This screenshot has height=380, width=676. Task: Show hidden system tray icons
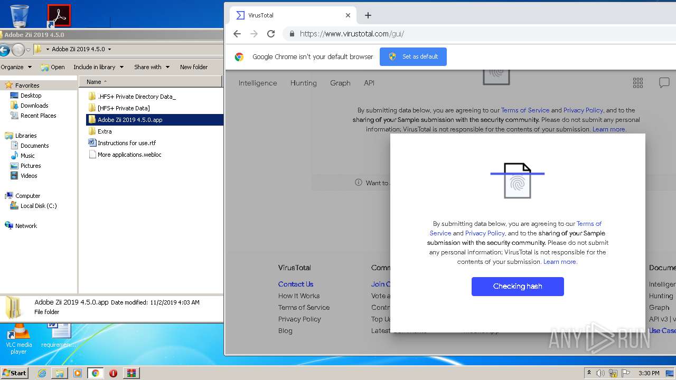pyautogui.click(x=589, y=373)
